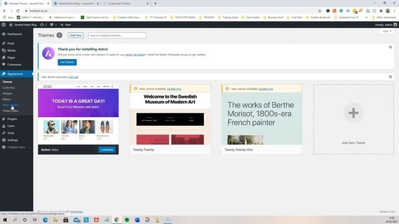This screenshot has height=224, width=399.
Task: Click the Add New theme button
Action: (x=75, y=35)
